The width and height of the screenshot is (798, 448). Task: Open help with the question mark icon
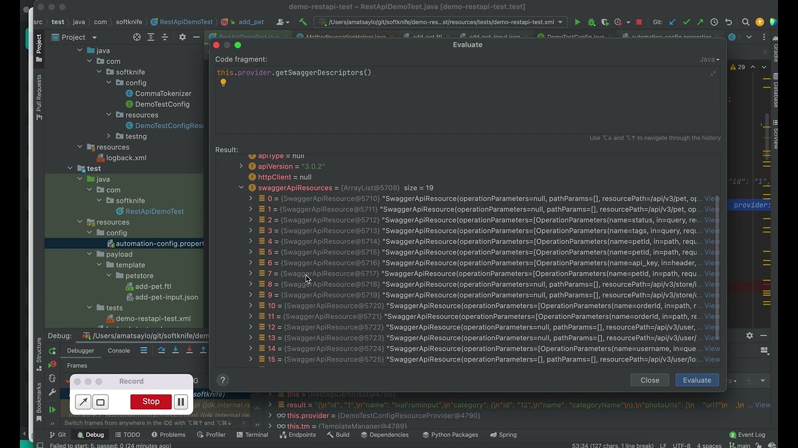point(223,380)
